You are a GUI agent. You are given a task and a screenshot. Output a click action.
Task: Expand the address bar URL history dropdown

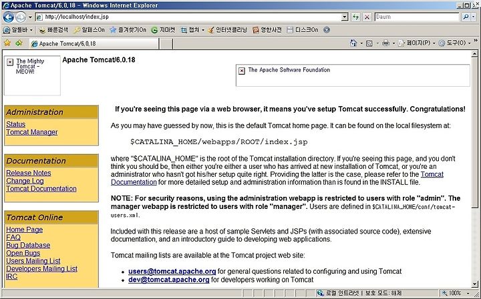tap(345, 17)
